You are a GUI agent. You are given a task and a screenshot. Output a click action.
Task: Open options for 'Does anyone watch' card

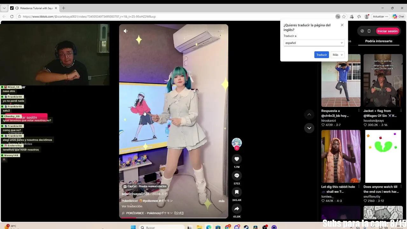coord(401,187)
